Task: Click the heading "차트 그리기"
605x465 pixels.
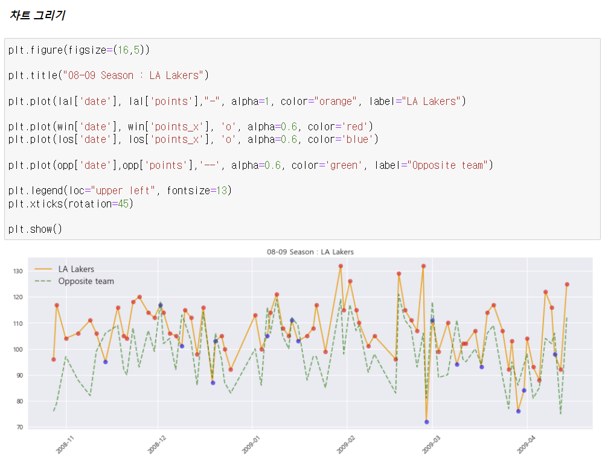Action: pyautogui.click(x=37, y=16)
